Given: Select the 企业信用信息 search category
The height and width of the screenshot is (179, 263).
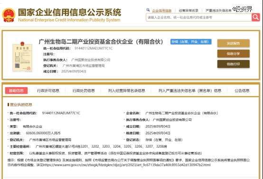Looking at the screenshot, I should point(162,11).
